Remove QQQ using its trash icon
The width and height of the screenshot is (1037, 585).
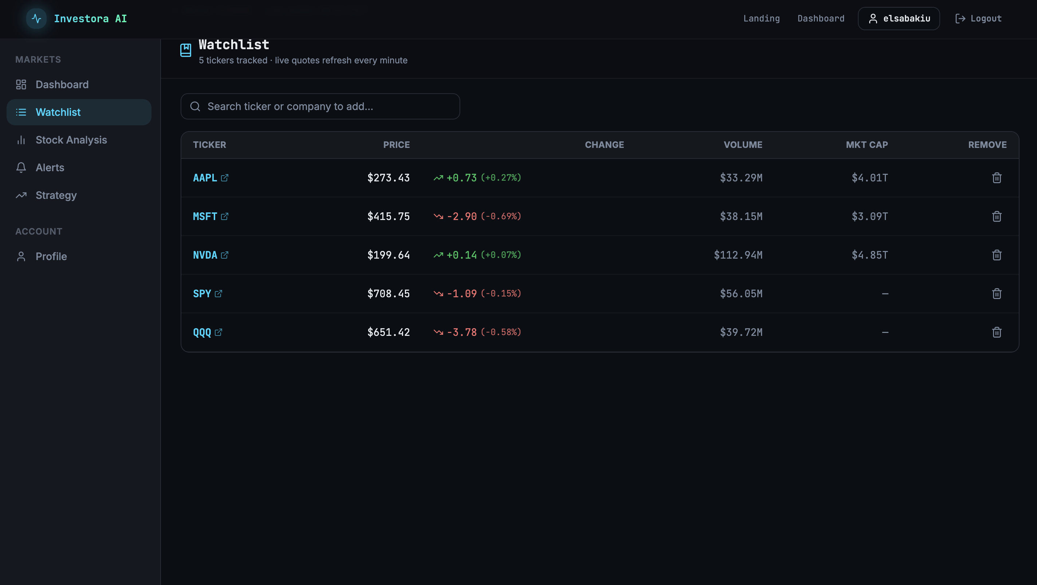(x=997, y=333)
